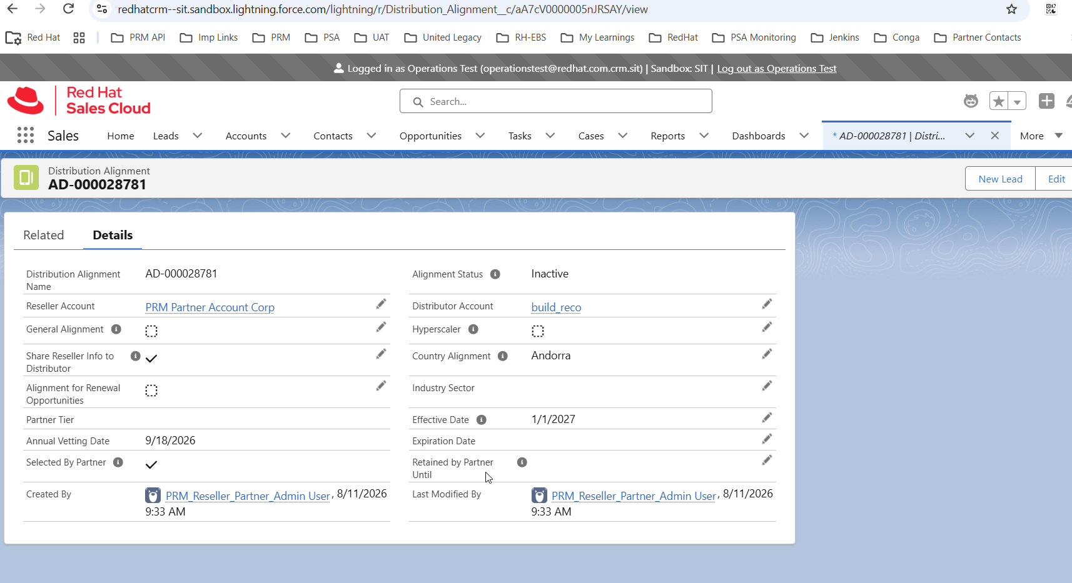Go to the Home nav item
Viewport: 1072px width, 583px height.
pos(121,136)
